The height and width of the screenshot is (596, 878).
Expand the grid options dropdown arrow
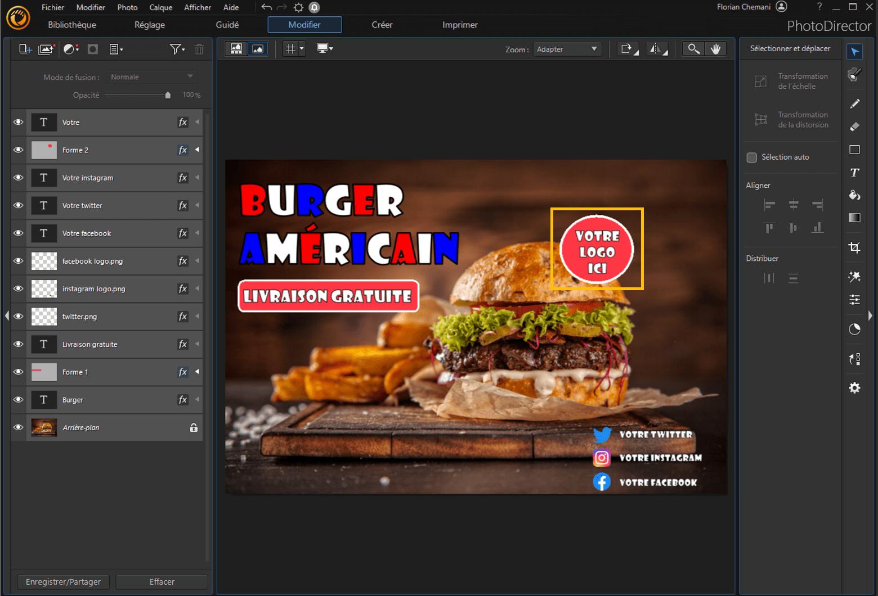click(301, 49)
